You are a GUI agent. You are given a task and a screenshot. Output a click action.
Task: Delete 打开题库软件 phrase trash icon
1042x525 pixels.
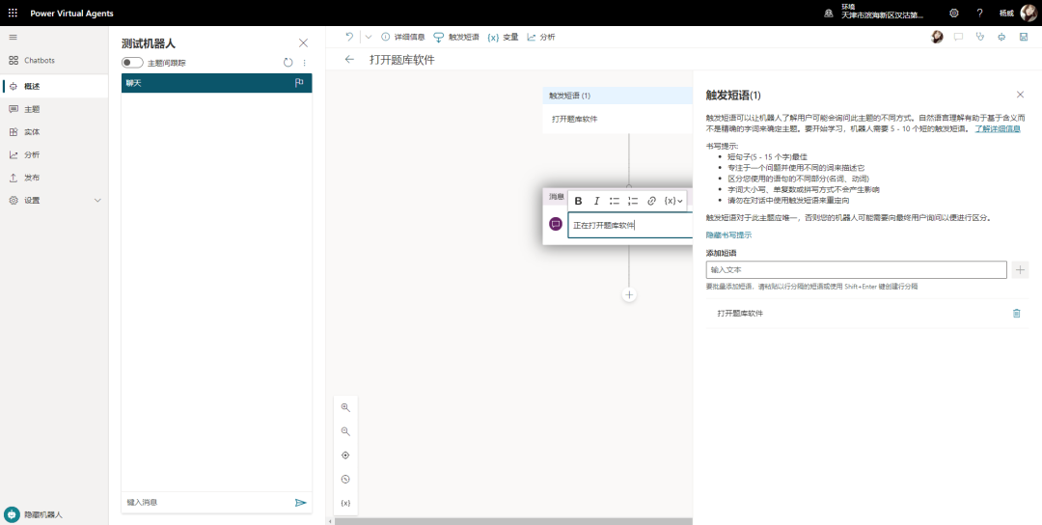[1016, 313]
